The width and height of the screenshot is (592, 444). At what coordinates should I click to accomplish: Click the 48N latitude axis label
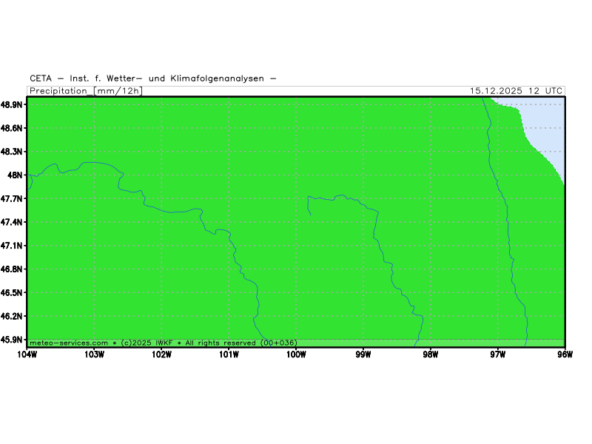coord(15,175)
